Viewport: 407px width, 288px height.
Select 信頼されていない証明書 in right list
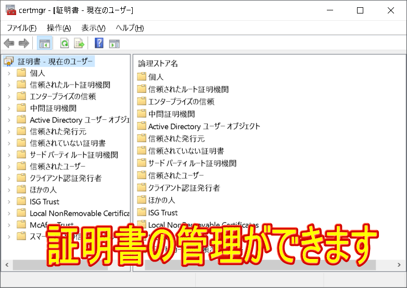(x=186, y=151)
